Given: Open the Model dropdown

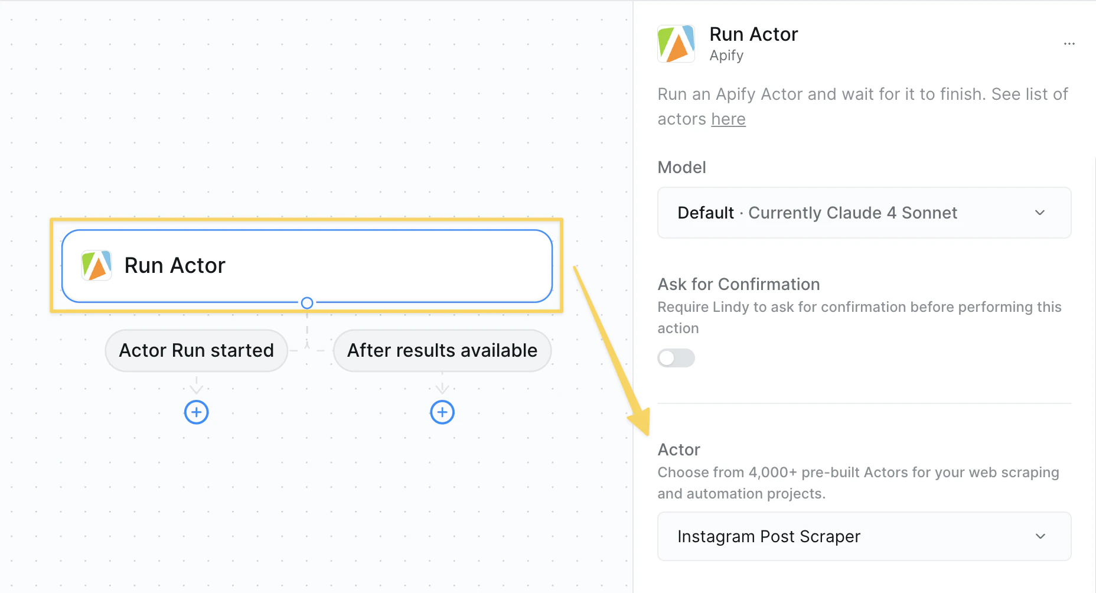Looking at the screenshot, I should (865, 213).
